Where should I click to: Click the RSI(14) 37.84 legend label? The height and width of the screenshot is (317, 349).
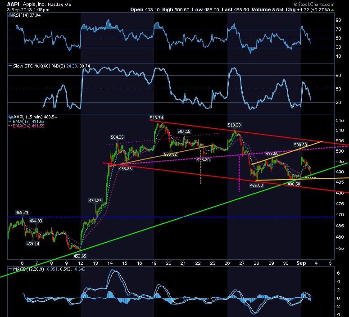[27, 15]
